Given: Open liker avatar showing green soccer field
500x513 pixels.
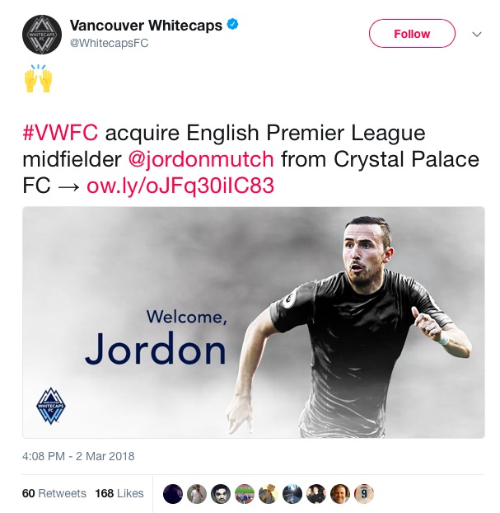Looking at the screenshot, I should point(245,493).
